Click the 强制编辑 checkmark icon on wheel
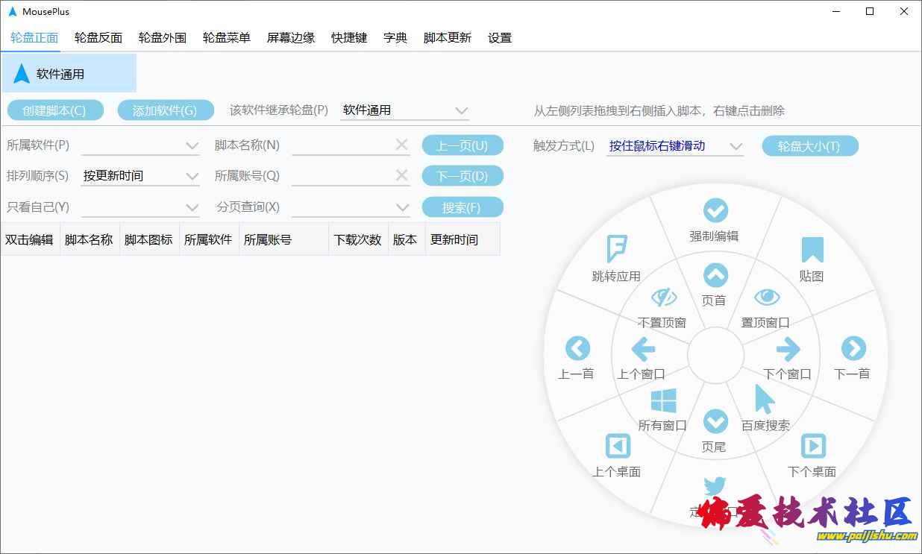922x554 pixels. (715, 211)
